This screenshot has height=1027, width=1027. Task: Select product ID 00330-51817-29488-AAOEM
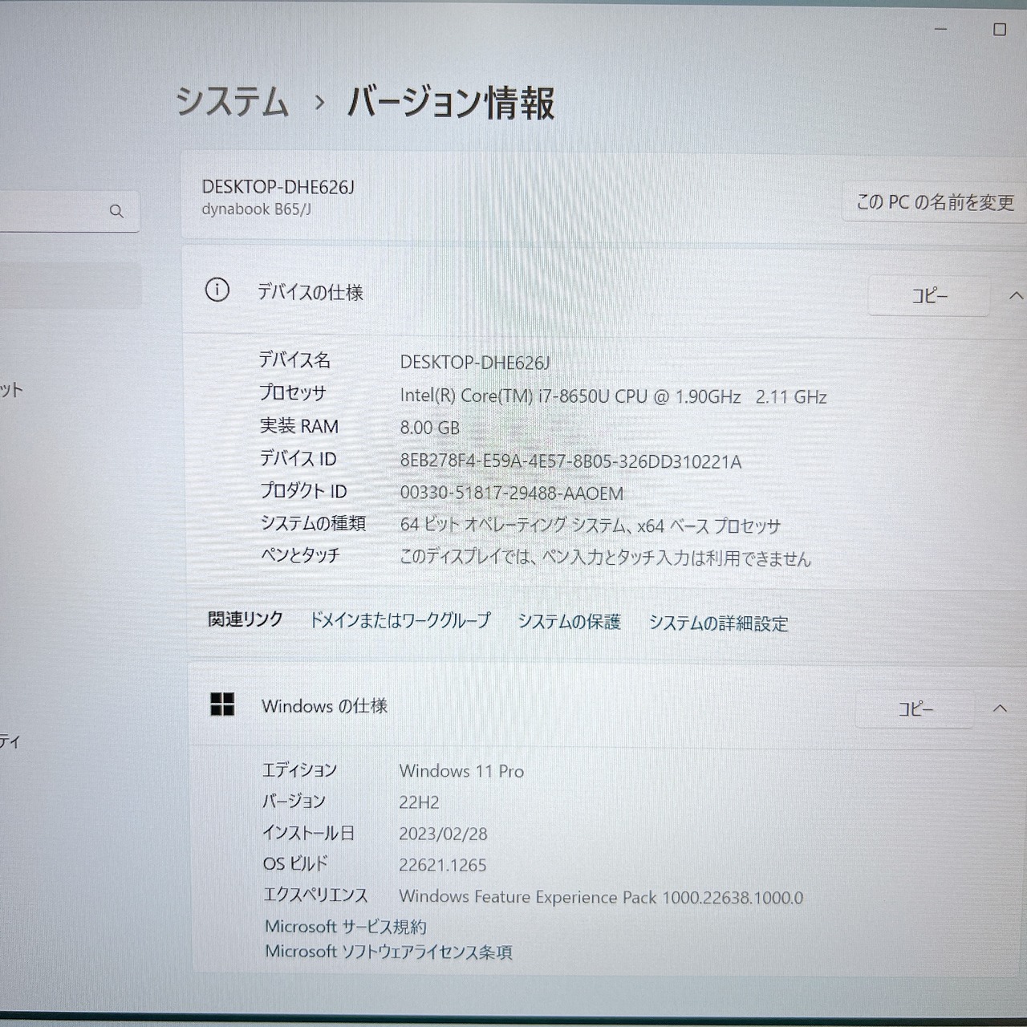[x=511, y=493]
